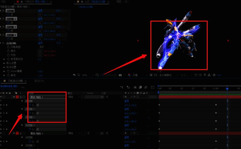The width and height of the screenshot is (241, 149).
Task: Open the 50% magnification dropdown
Action: coord(88,75)
